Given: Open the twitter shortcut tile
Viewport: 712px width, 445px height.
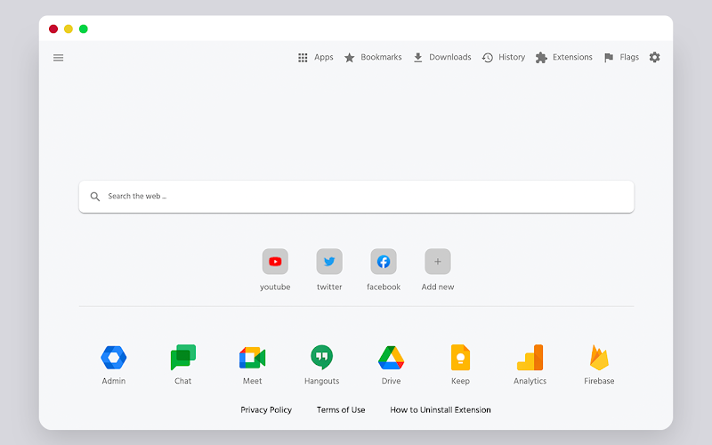Looking at the screenshot, I should pos(329,262).
